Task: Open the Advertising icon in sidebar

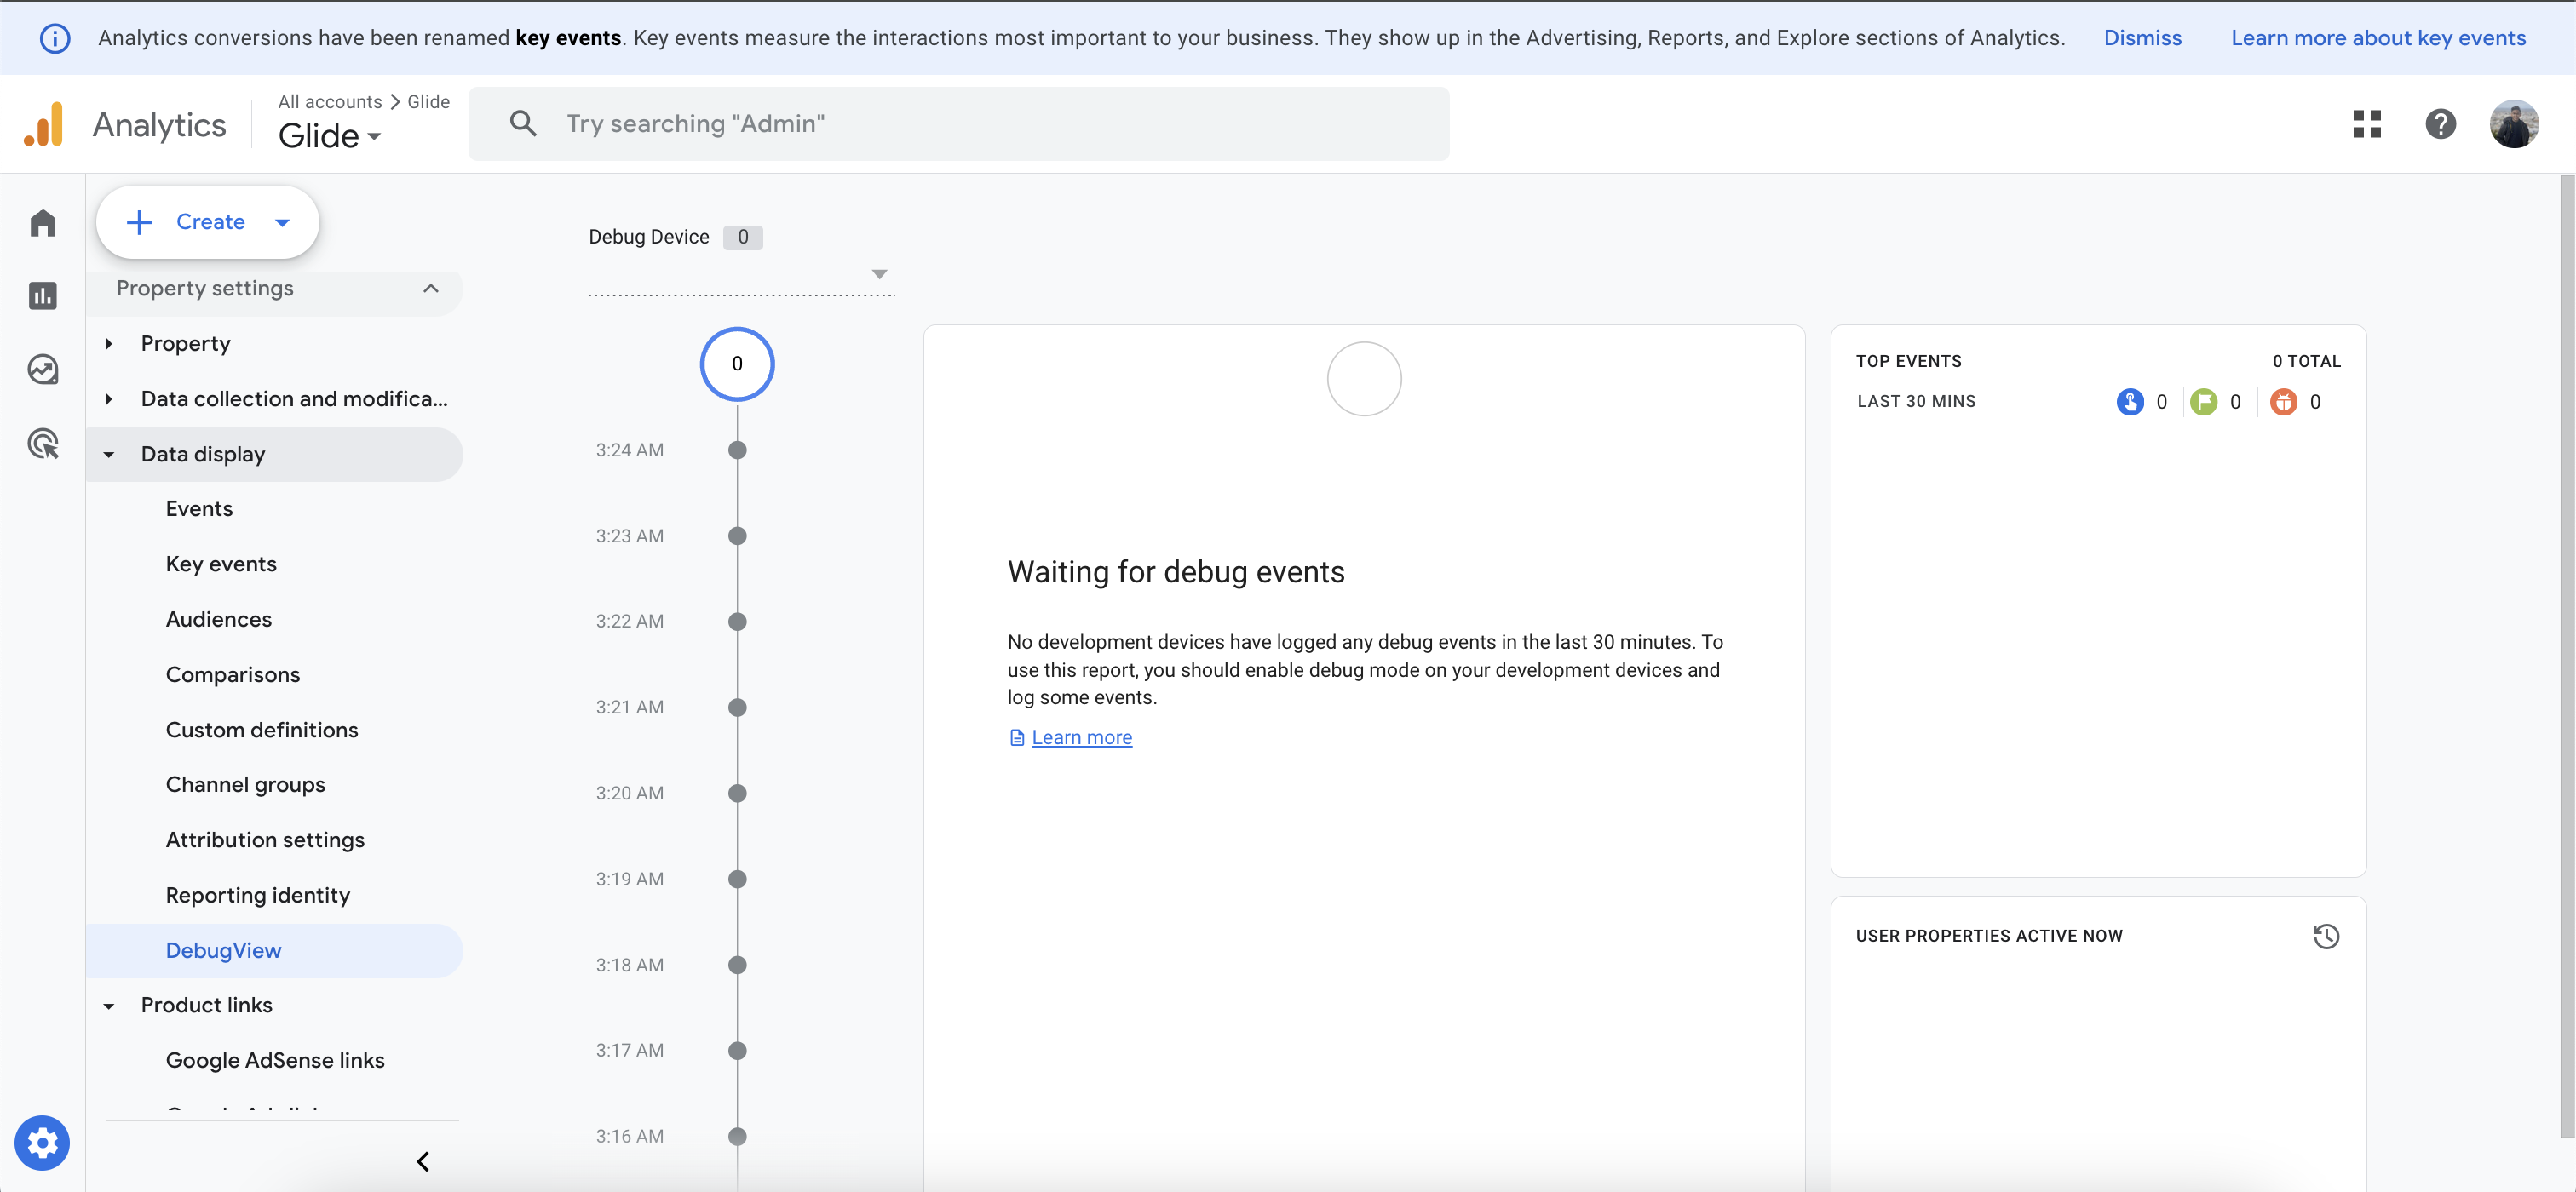Action: click(42, 444)
